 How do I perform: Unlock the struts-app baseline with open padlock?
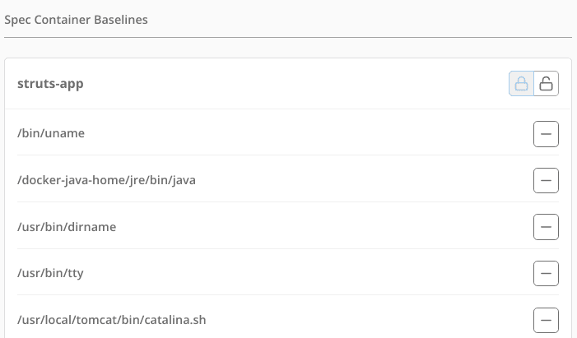pyautogui.click(x=546, y=84)
